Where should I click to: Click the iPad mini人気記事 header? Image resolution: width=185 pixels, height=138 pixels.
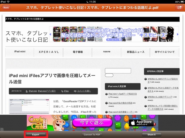123,87
